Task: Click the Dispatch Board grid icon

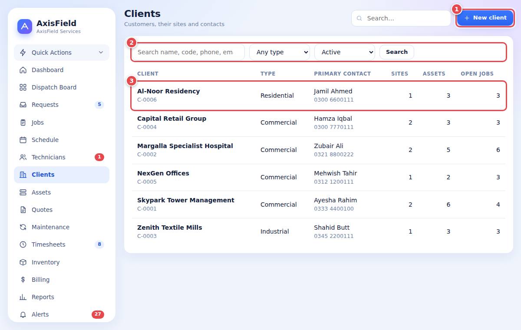Action: (23, 87)
